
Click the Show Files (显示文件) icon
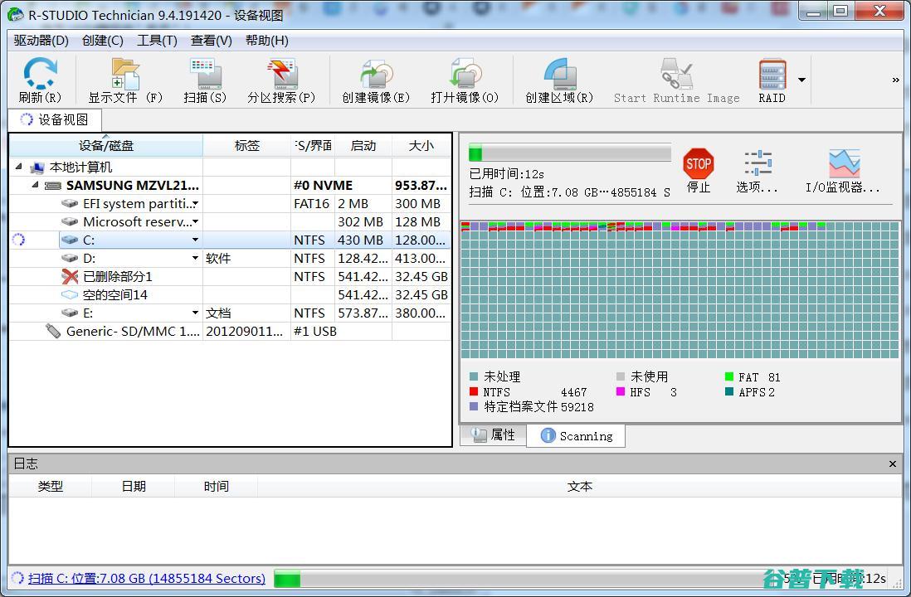[125, 75]
